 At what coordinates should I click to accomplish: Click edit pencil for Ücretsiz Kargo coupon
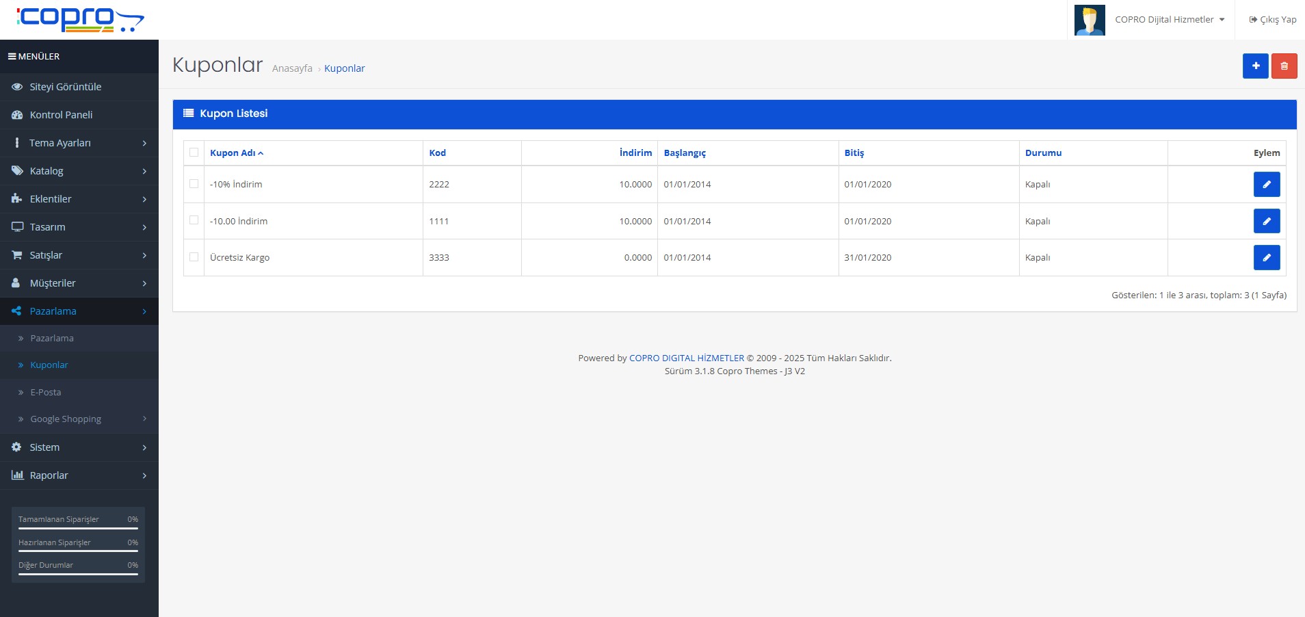pyautogui.click(x=1266, y=258)
